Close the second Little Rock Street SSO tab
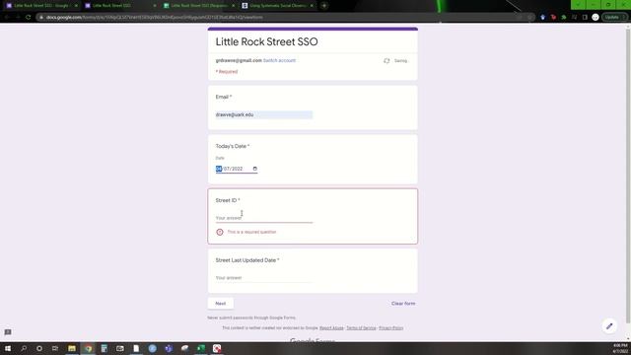Viewport: 631px width, 355px height. pos(155,6)
